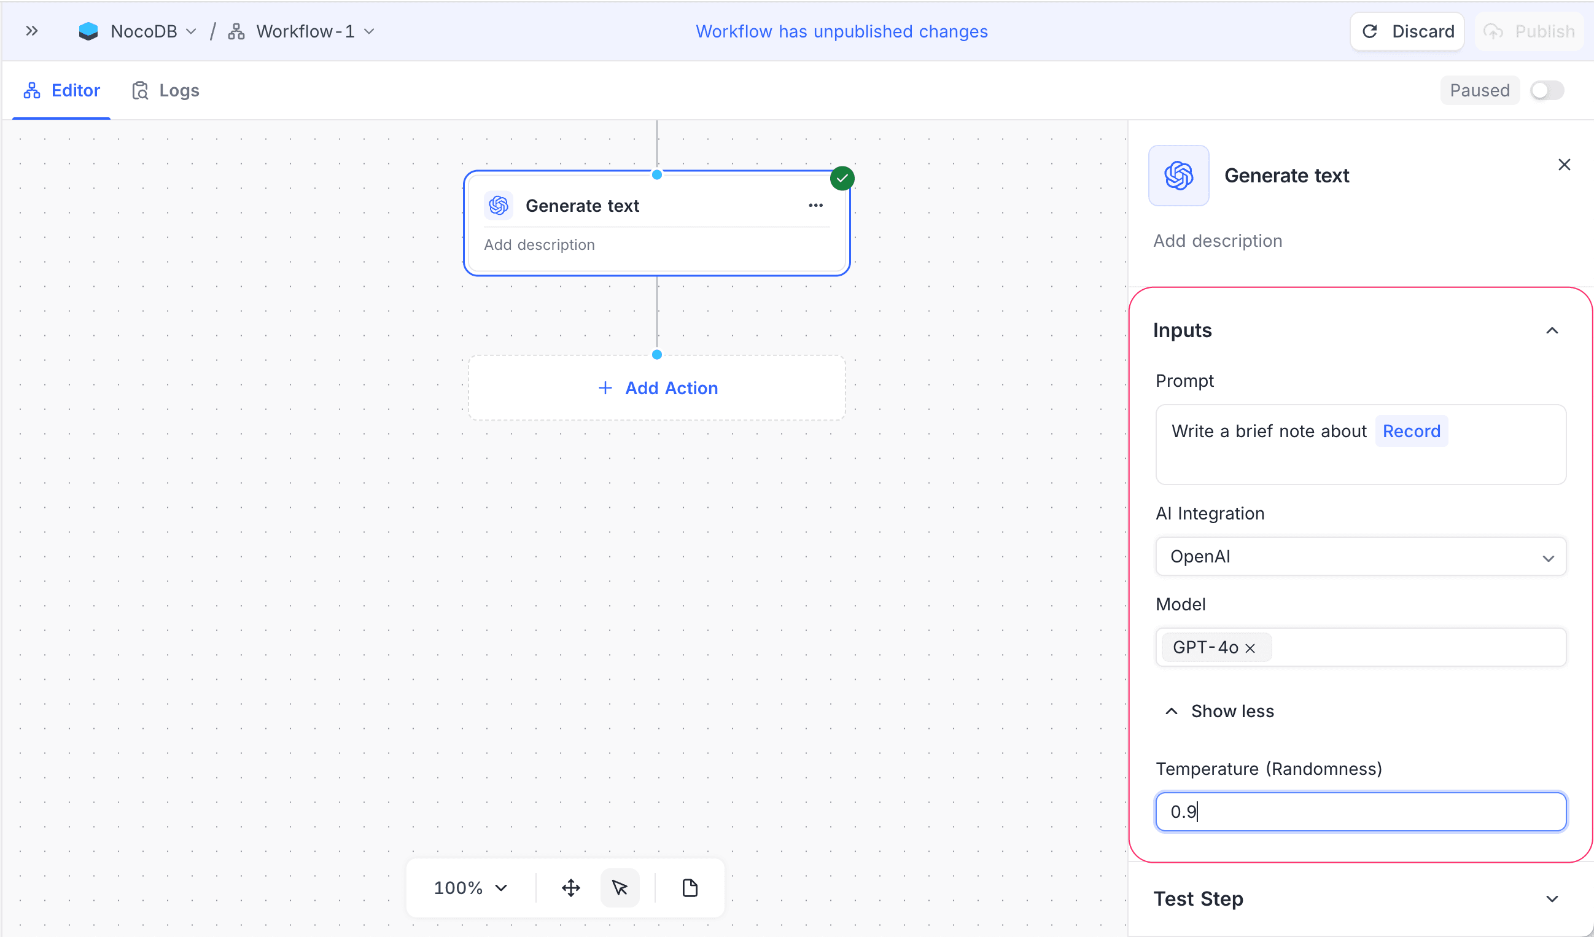Click the document/minimap icon in bottom toolbar
This screenshot has height=937, width=1594.
pyautogui.click(x=690, y=887)
